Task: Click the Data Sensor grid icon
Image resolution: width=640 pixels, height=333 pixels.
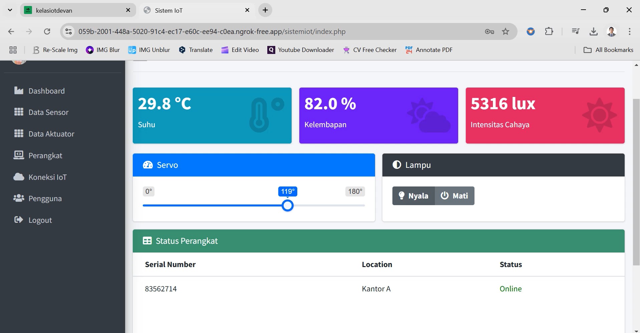Action: (19, 112)
